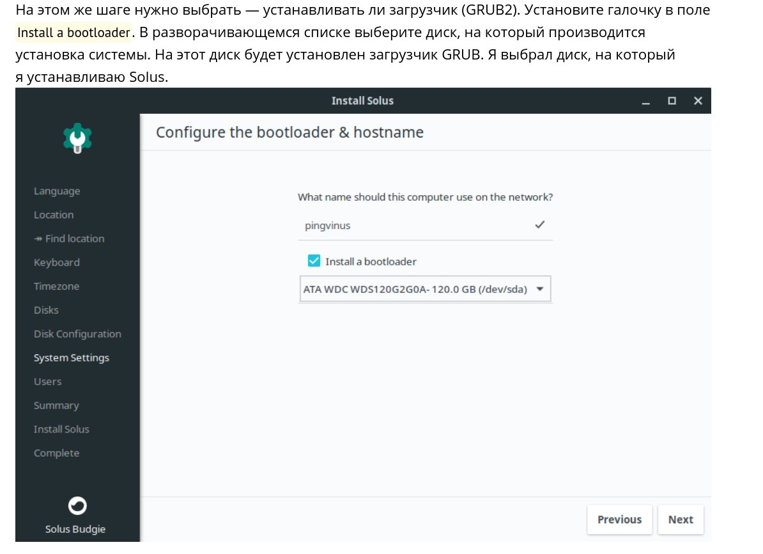Maximize the Install Solus window
Screen dimensions: 763x554
coord(672,100)
